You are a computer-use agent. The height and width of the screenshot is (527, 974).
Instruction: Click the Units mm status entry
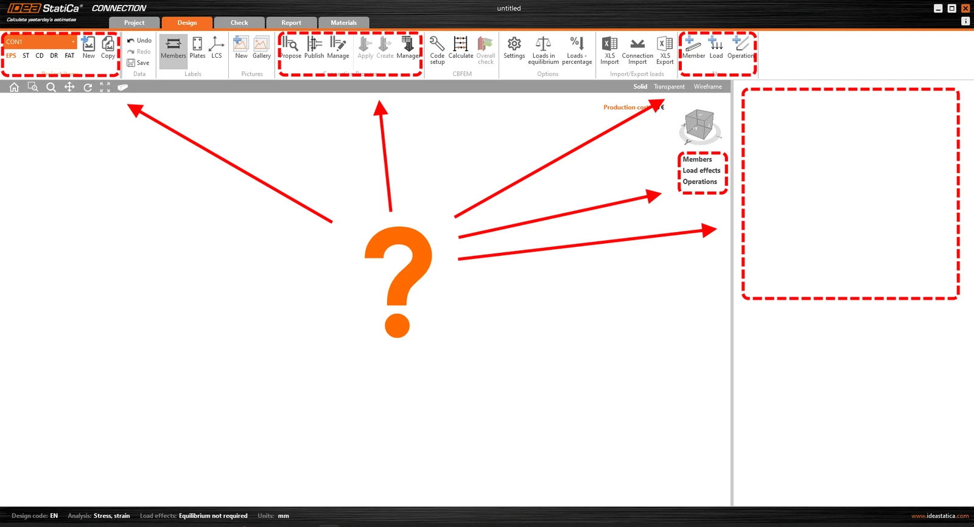(273, 516)
